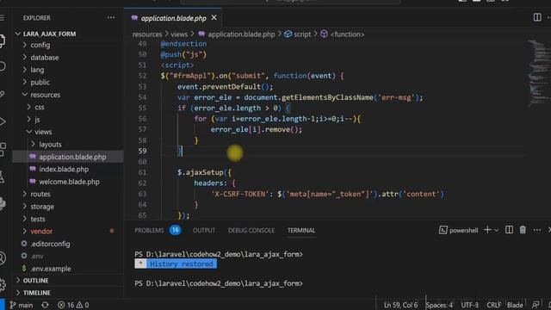Expand the Outline section

click(x=35, y=281)
